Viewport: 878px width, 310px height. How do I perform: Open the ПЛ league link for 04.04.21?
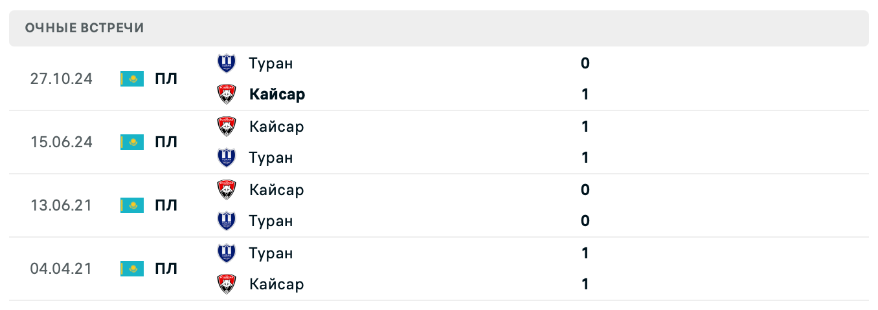[166, 269]
